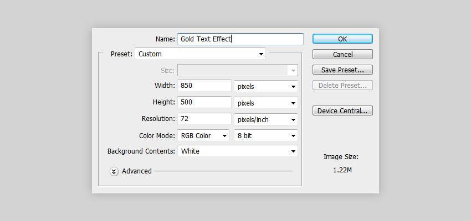Click the OK button

coord(342,39)
